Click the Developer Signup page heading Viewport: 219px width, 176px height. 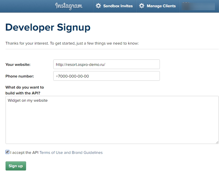pos(48,27)
